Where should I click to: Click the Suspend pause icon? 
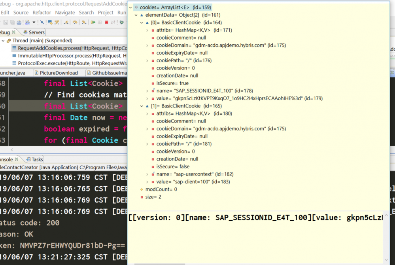click(x=100, y=23)
